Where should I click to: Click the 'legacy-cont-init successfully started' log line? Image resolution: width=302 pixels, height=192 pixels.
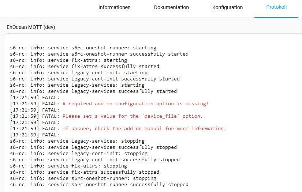pos(95,79)
